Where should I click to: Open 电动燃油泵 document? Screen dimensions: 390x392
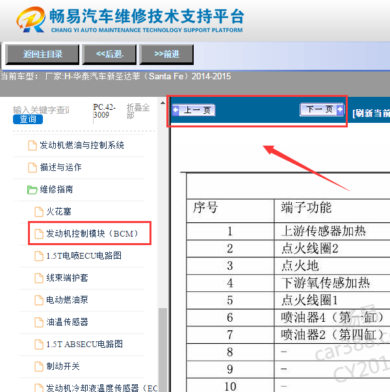click(67, 300)
